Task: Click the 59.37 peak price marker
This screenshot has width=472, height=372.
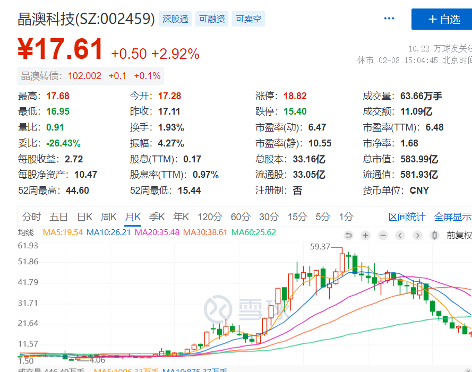Action: (x=320, y=247)
